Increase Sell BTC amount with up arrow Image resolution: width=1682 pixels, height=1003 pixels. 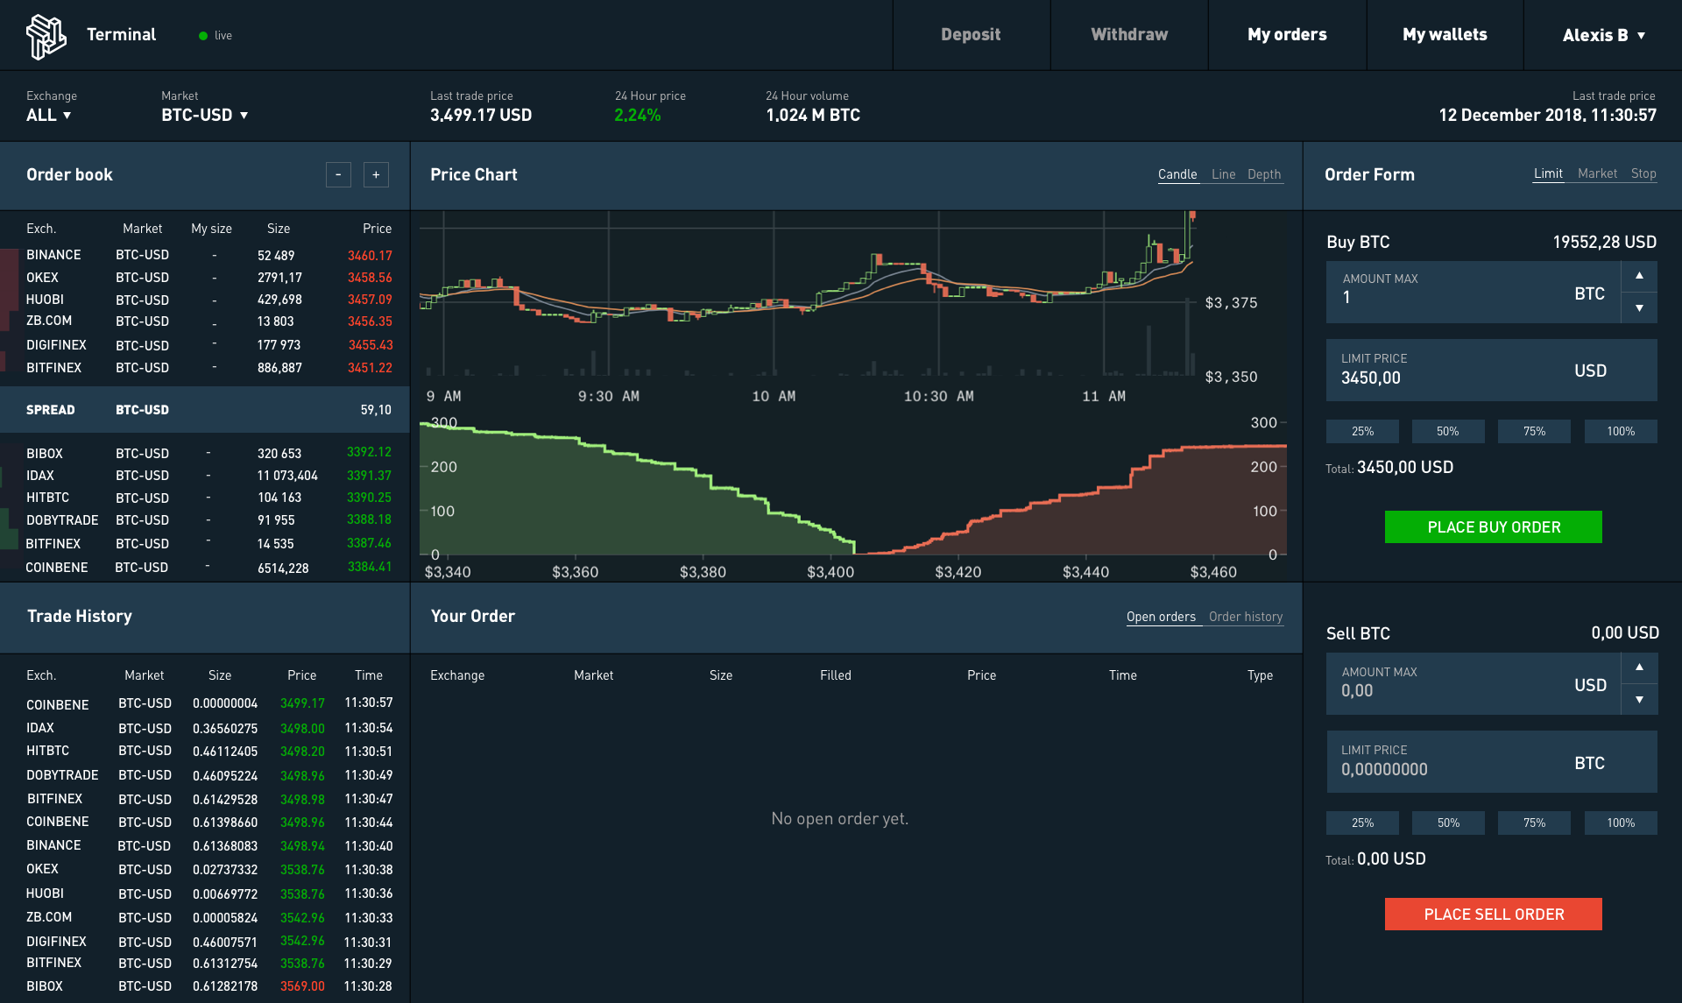(1639, 667)
